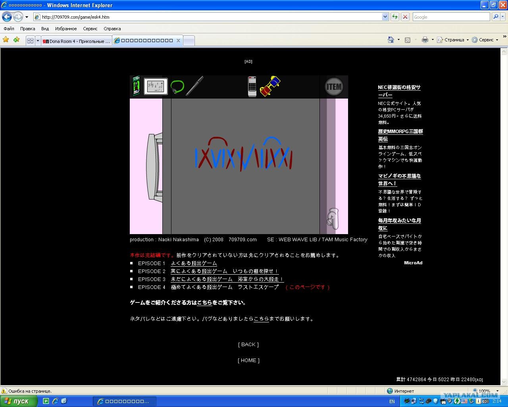Open the Сервис toolbar dropdown
Screen dimensions: 508x407
click(485, 40)
